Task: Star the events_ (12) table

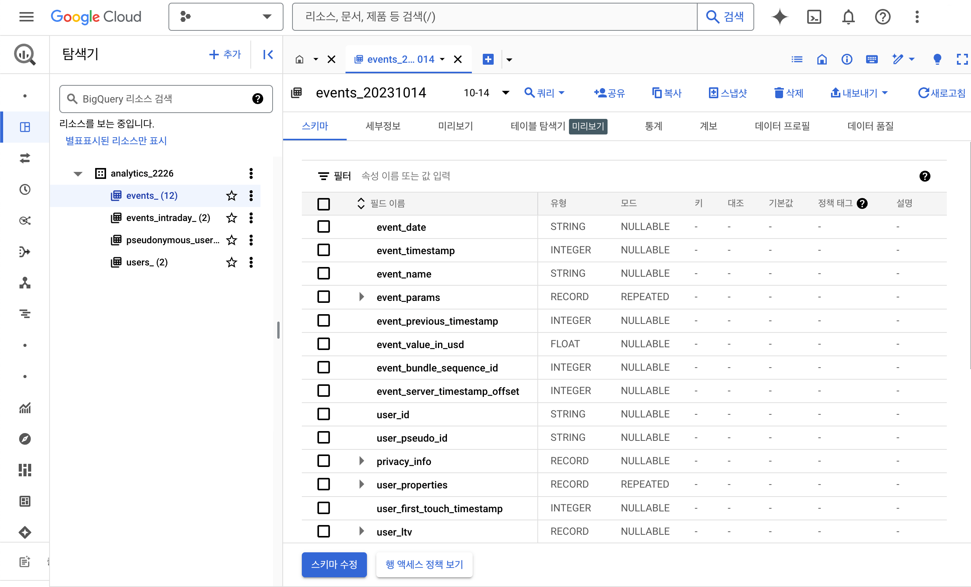Action: tap(231, 195)
